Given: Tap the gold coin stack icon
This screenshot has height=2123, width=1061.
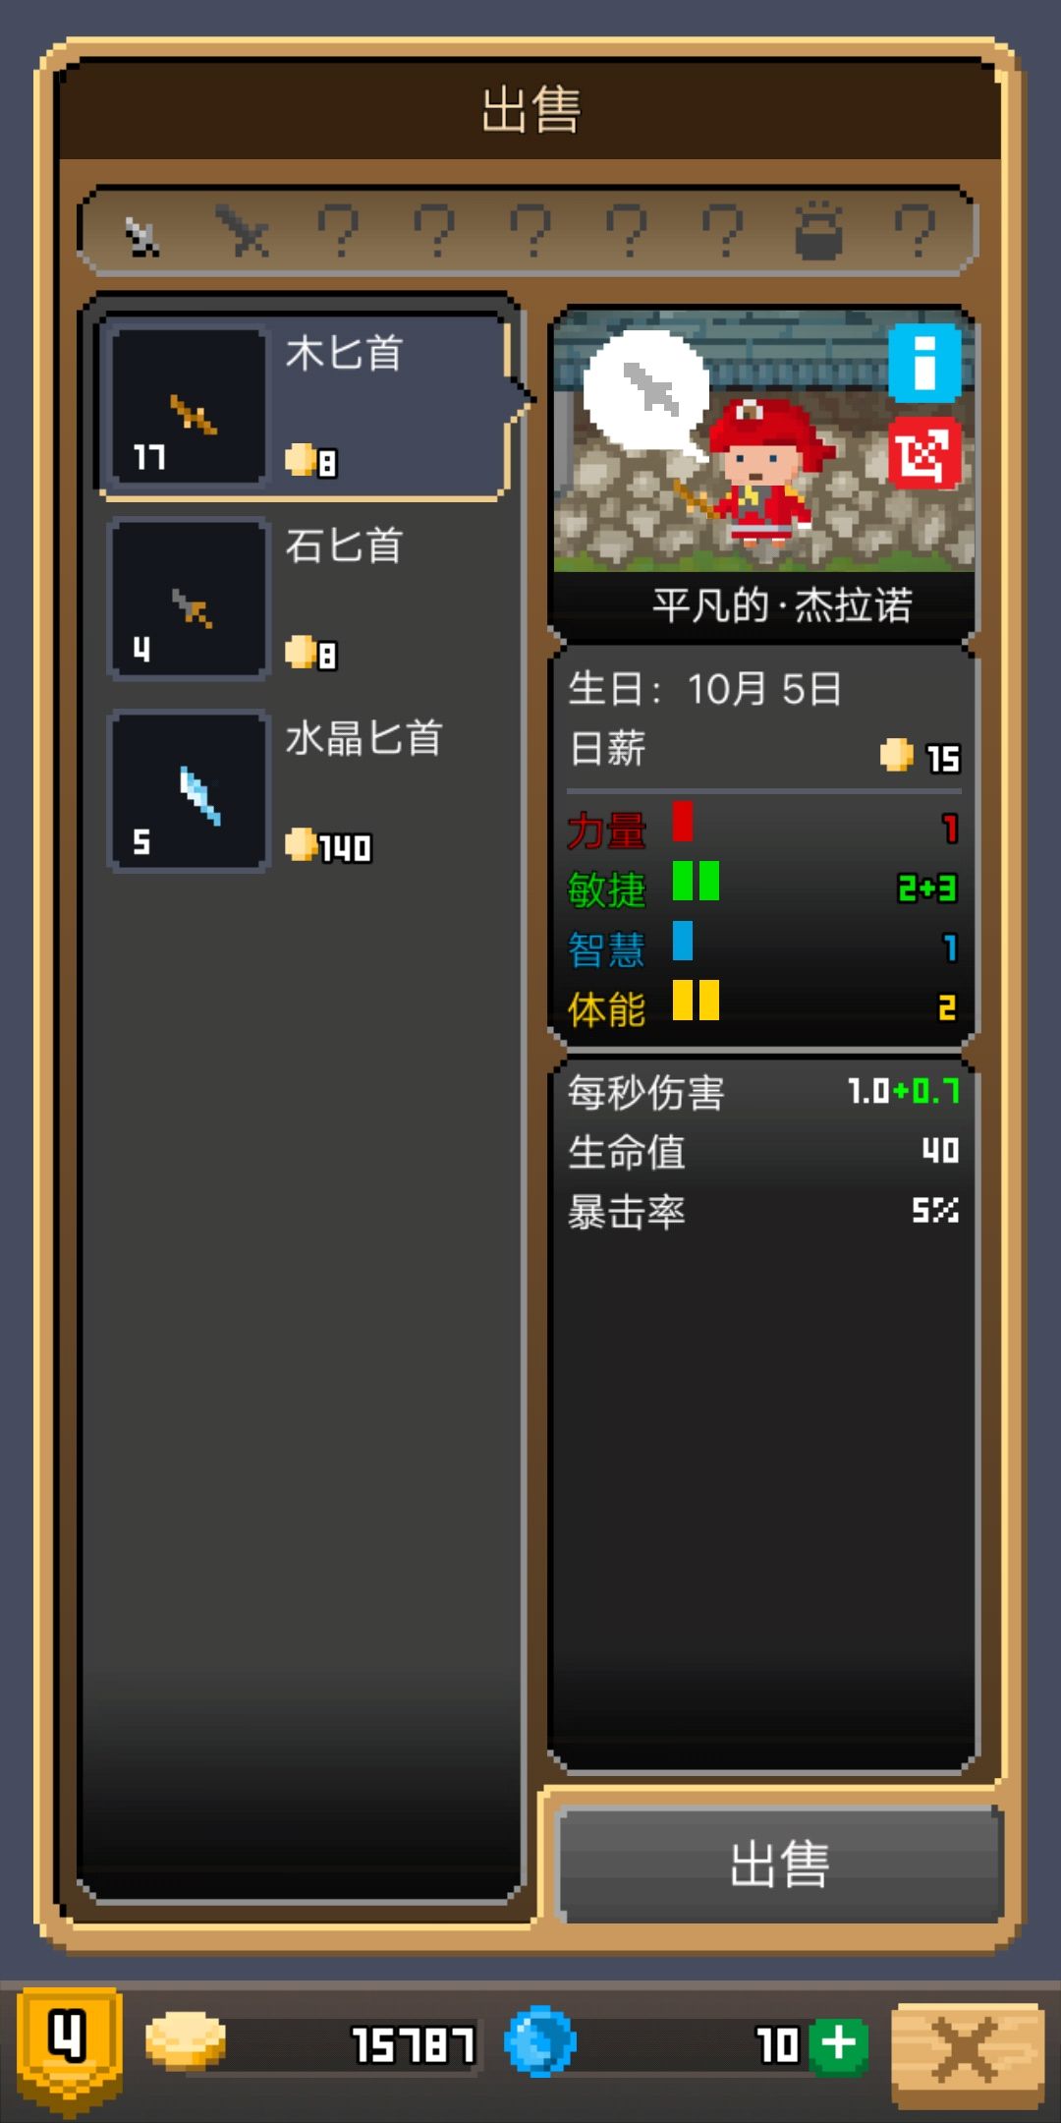Looking at the screenshot, I should 186,2040.
